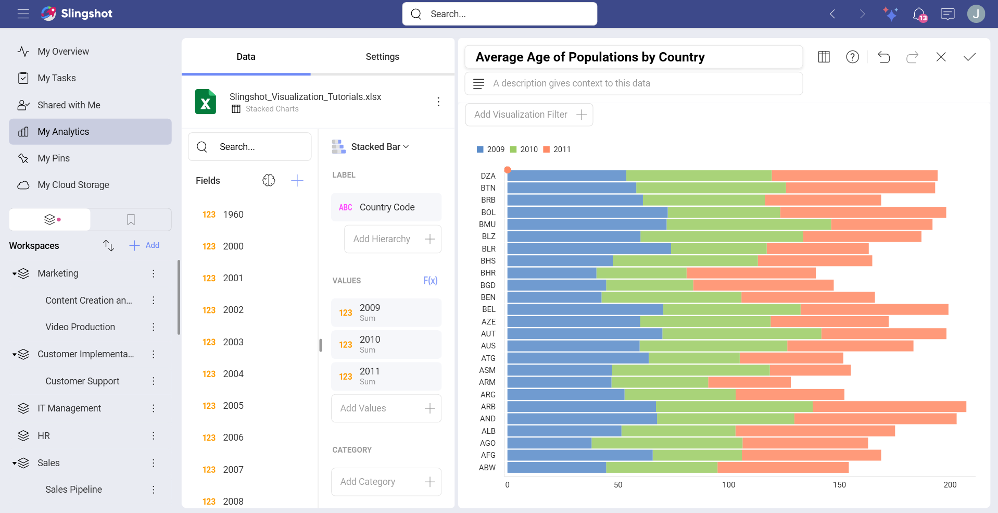Image resolution: width=998 pixels, height=513 pixels.
Task: Open options for IT Management
Action: point(154,408)
